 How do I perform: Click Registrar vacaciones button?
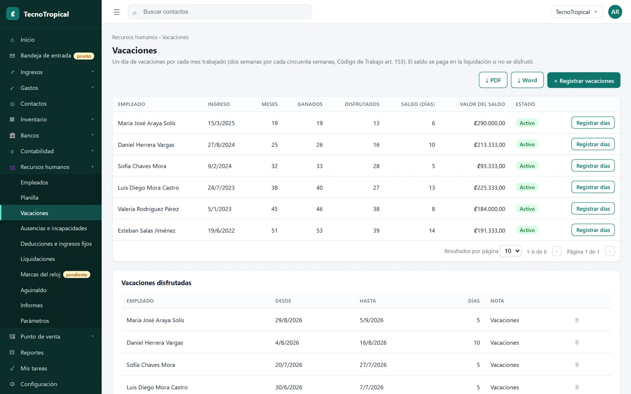coord(584,80)
